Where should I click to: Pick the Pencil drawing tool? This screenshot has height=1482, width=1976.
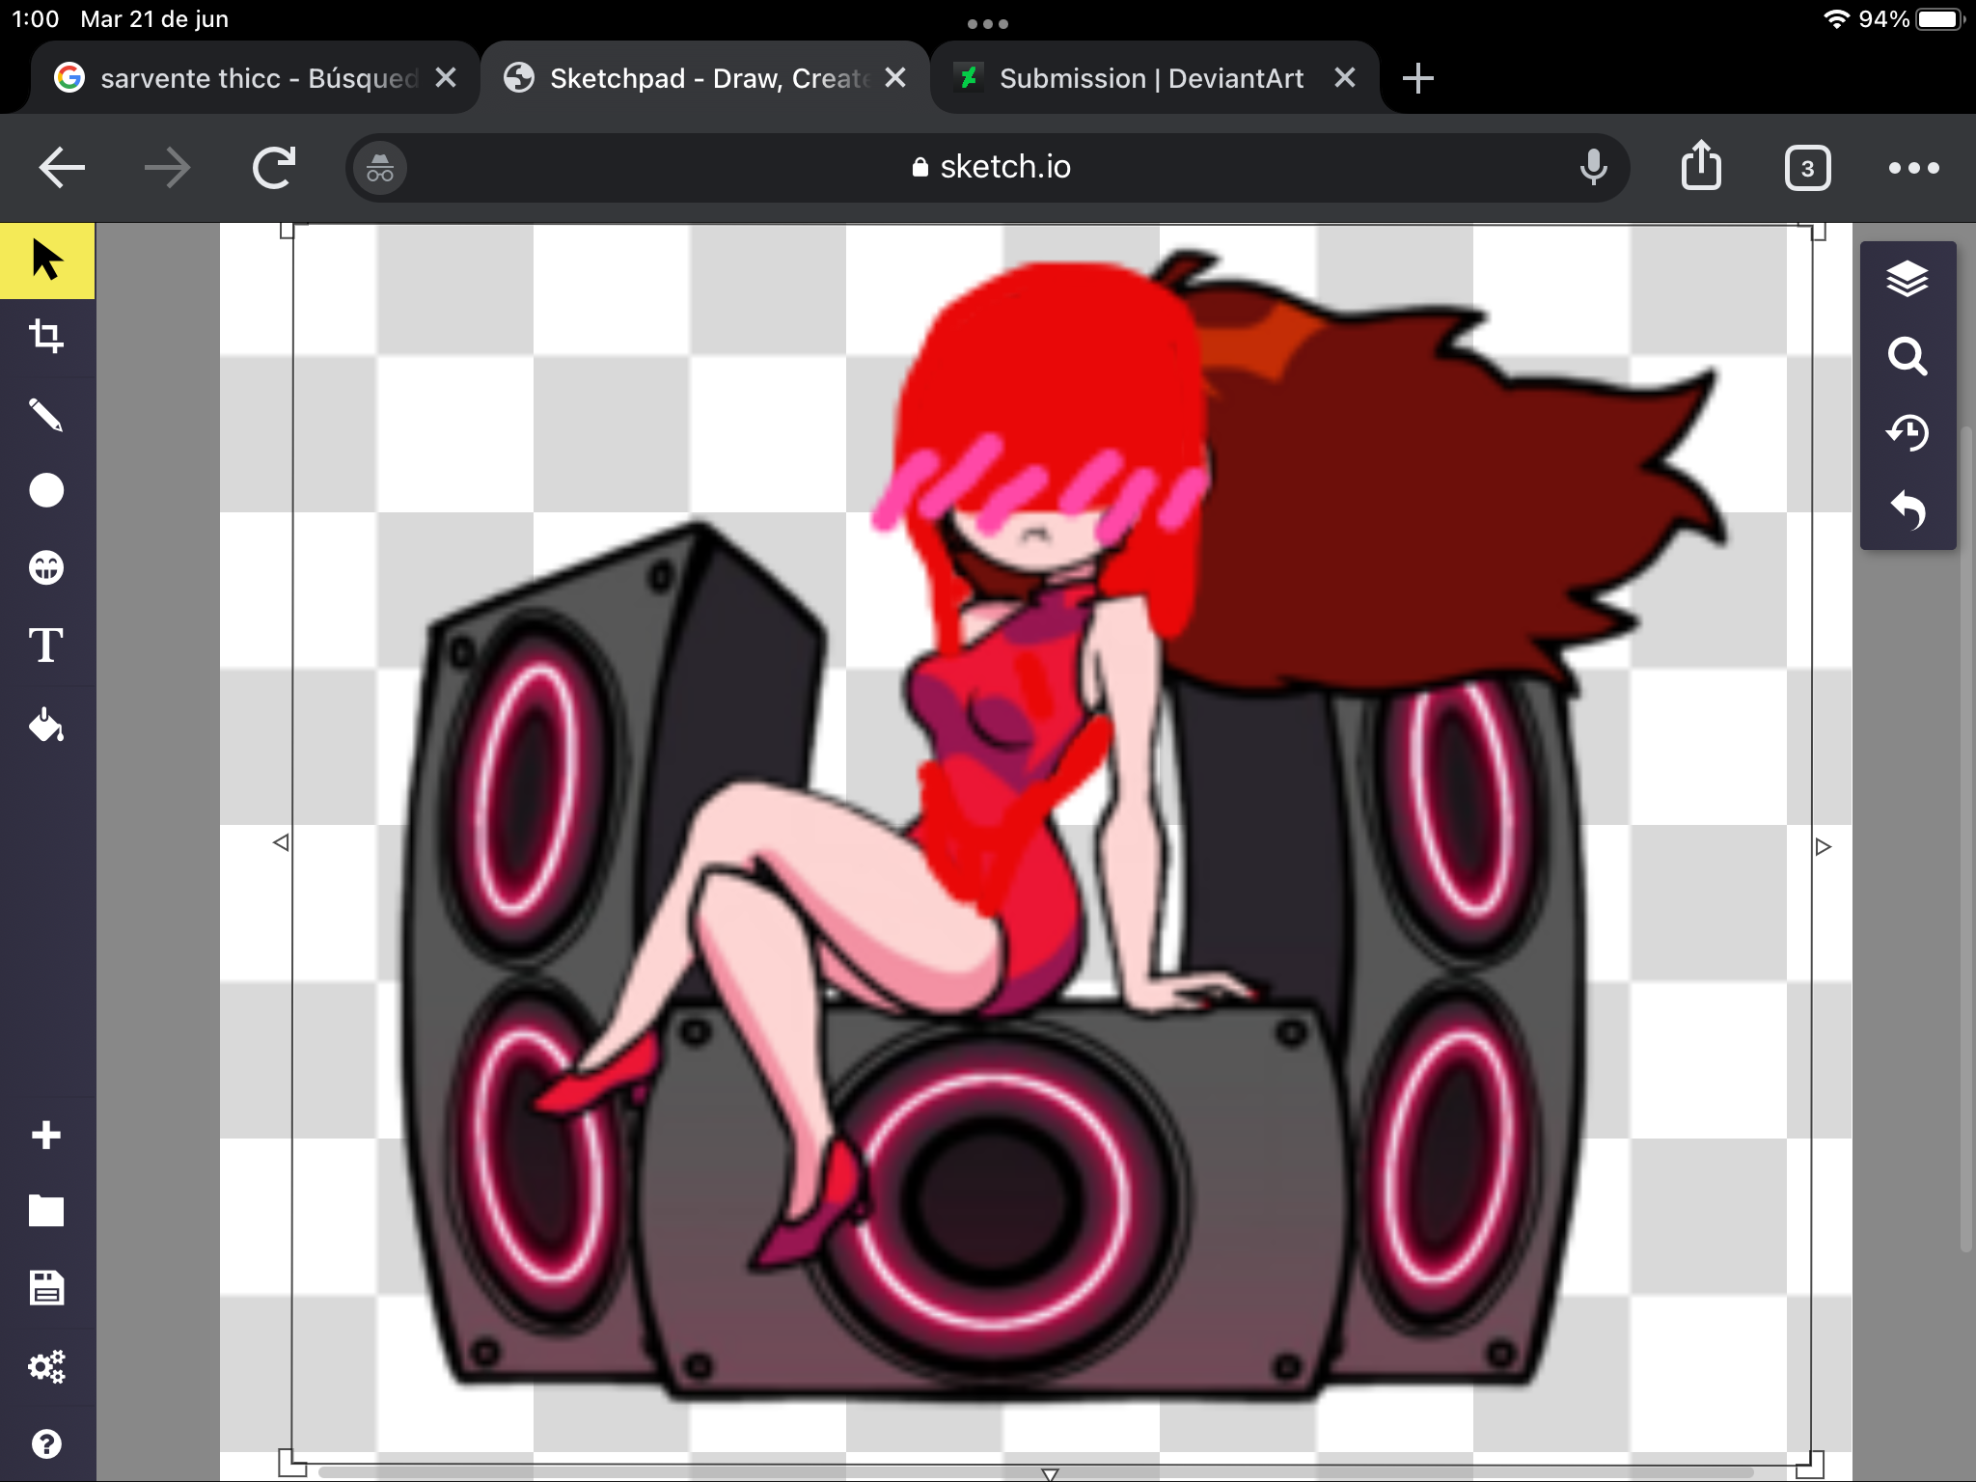(46, 414)
